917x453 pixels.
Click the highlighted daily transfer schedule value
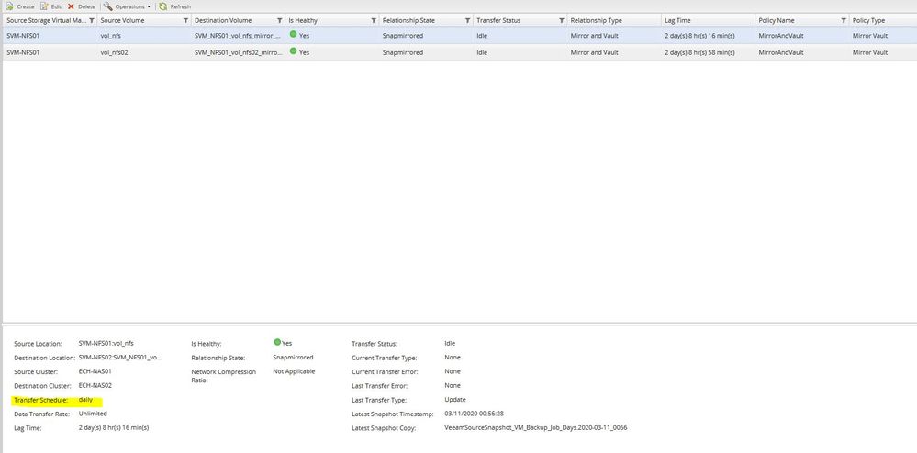(x=85, y=400)
